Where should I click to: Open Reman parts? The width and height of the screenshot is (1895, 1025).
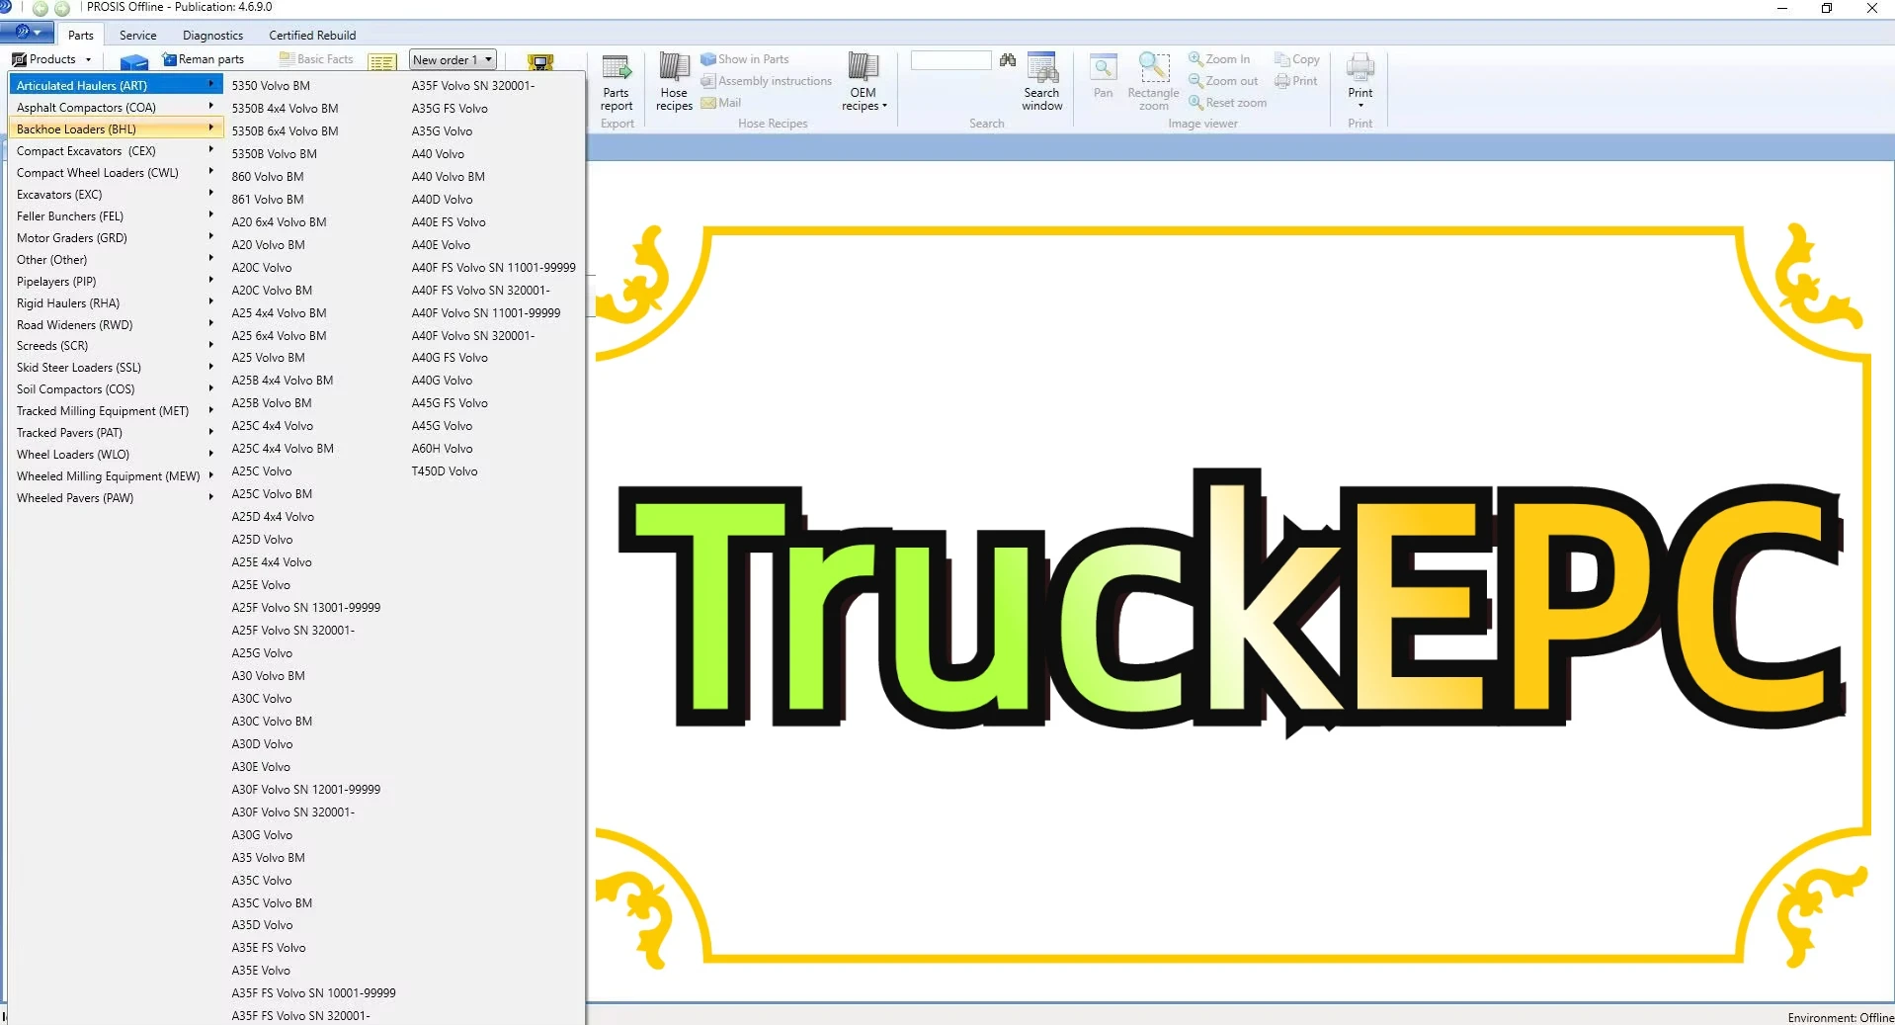pyautogui.click(x=204, y=59)
